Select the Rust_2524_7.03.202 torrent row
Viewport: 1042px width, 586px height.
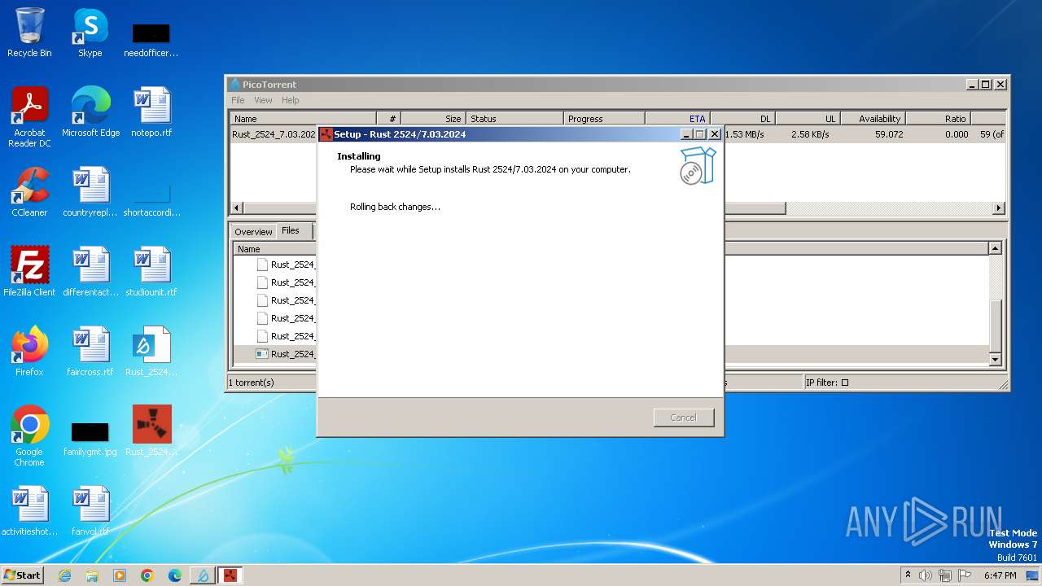(618, 134)
